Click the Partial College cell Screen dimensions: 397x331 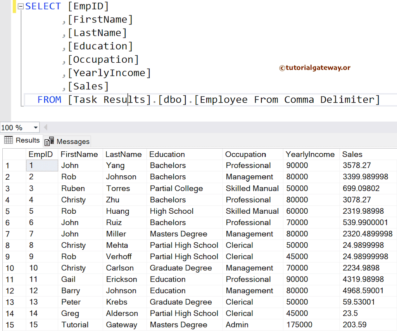coord(185,189)
